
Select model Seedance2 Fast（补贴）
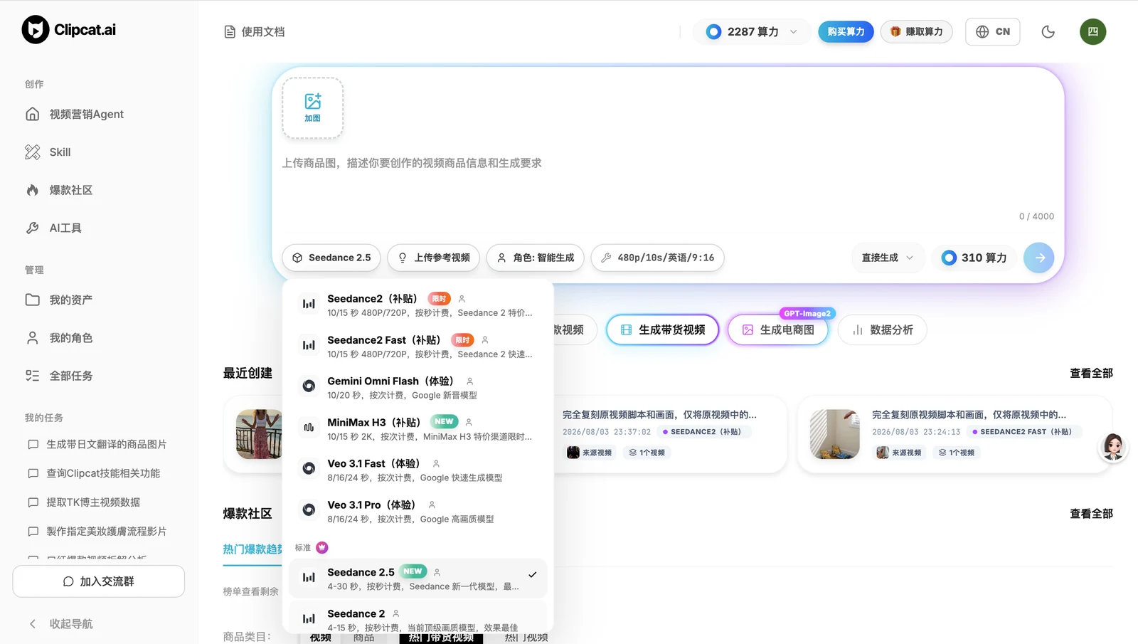418,347
